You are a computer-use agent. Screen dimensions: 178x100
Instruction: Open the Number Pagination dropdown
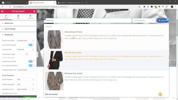tap(25, 84)
